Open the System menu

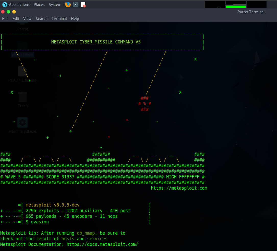[55, 4]
